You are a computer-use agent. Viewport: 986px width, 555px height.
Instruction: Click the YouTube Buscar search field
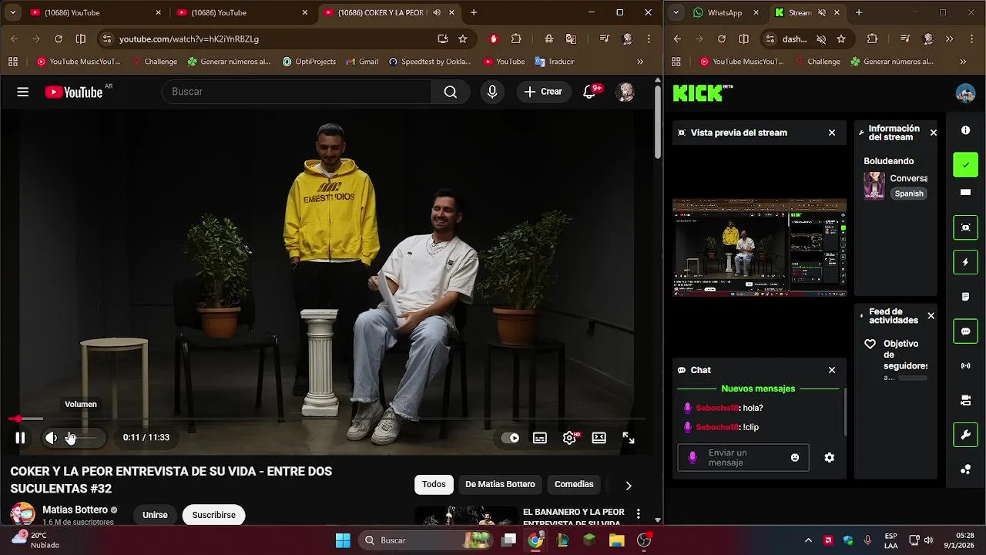point(296,92)
